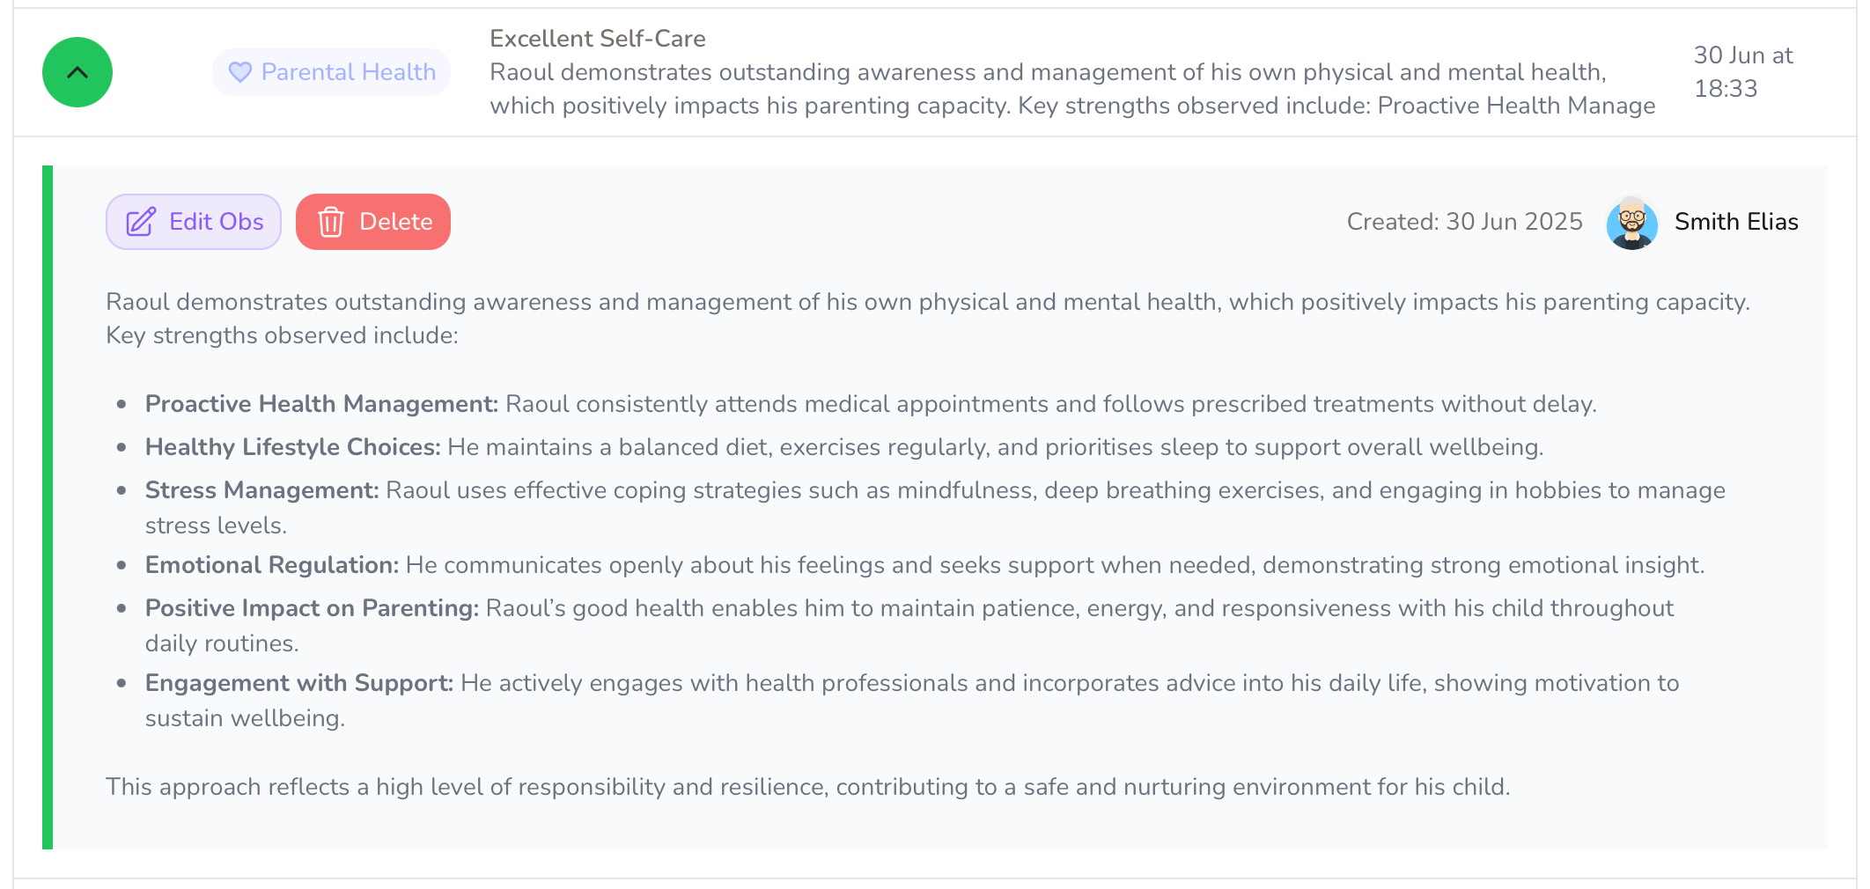This screenshot has width=1870, height=889.
Task: Open Smith Elias avatar picture
Action: coord(1632,223)
